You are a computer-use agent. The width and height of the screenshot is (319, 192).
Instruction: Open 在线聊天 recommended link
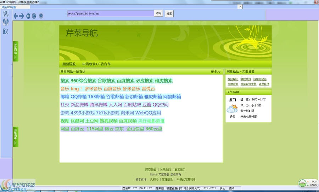click(x=233, y=79)
